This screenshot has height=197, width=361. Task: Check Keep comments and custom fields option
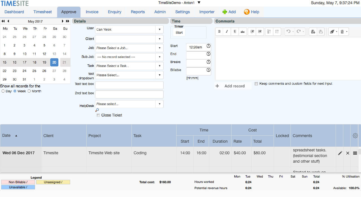[256, 84]
